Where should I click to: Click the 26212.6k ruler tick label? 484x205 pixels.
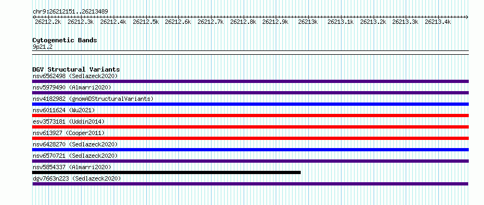(178, 22)
